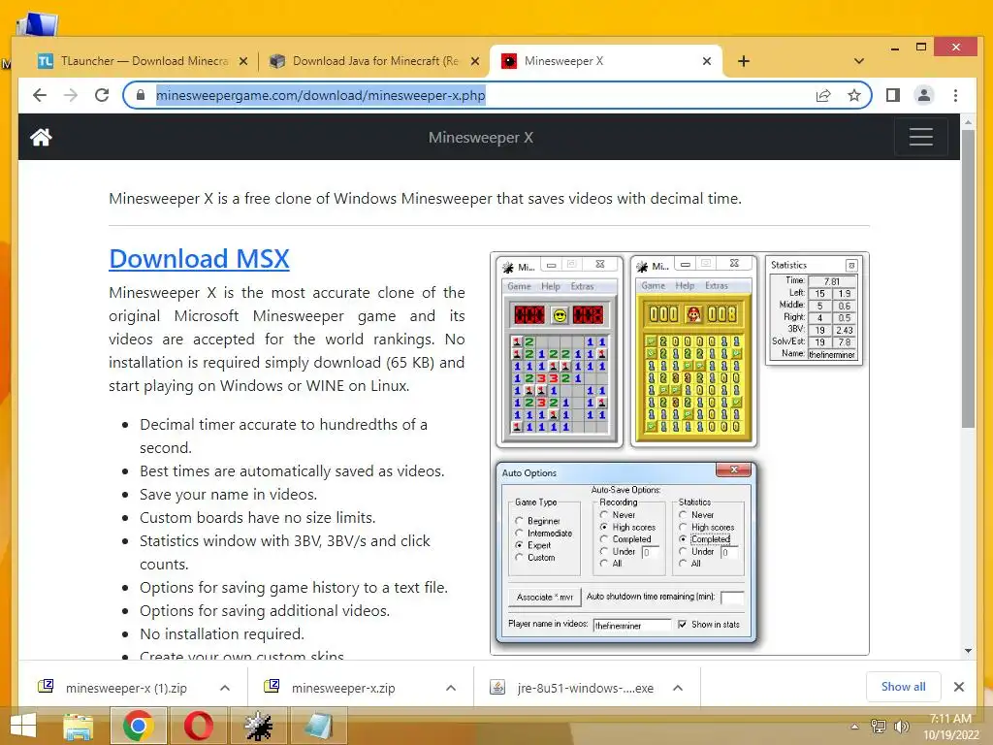Open File Explorer from the taskbar
The image size is (993, 745).
[78, 726]
